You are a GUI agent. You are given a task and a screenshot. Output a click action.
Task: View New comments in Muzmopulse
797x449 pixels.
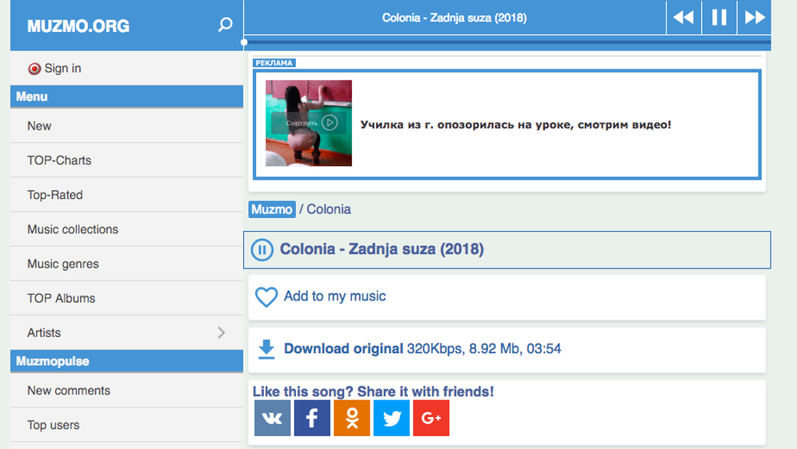pos(126,391)
